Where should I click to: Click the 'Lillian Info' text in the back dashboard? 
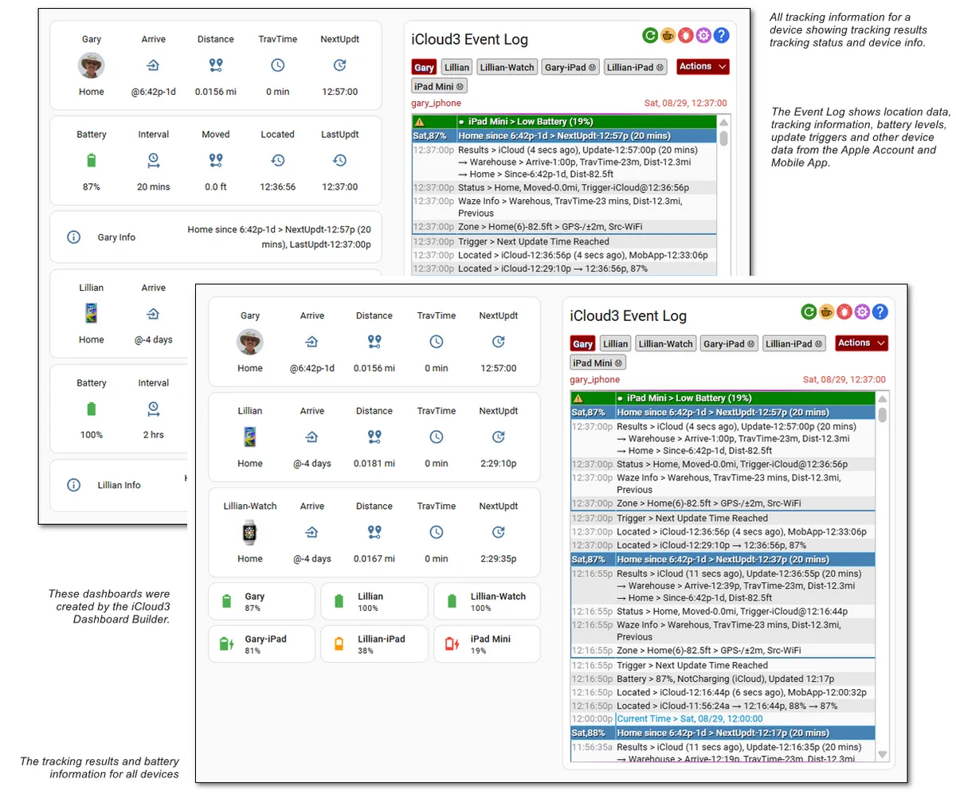[x=119, y=485]
